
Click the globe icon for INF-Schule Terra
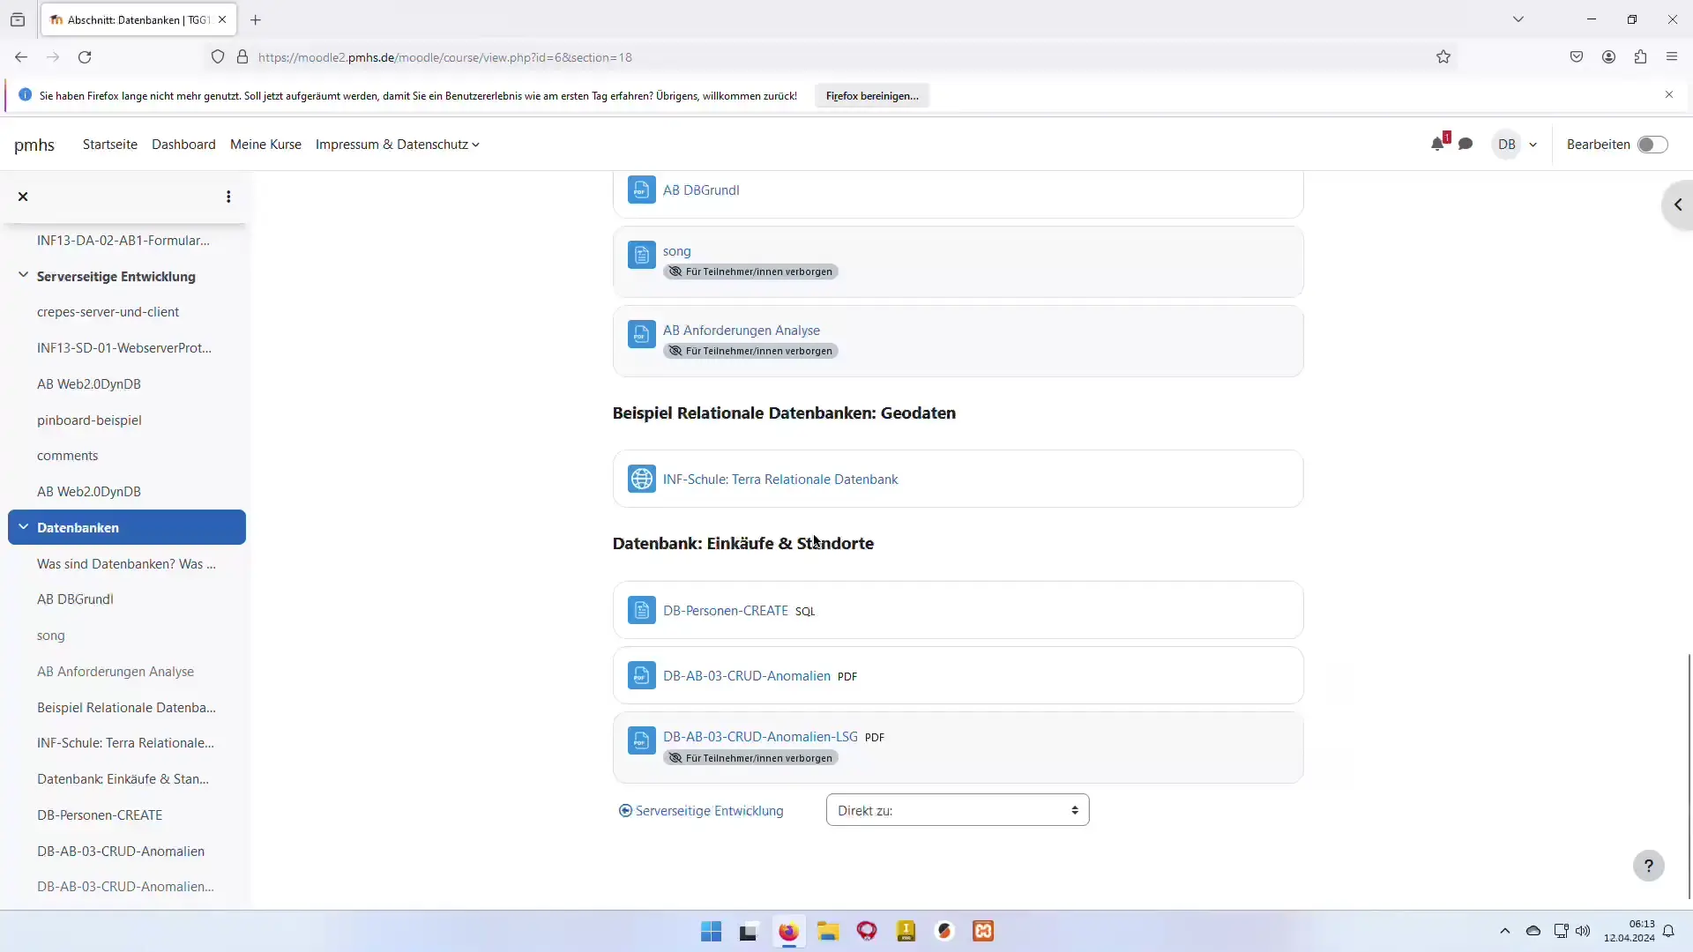[641, 479]
